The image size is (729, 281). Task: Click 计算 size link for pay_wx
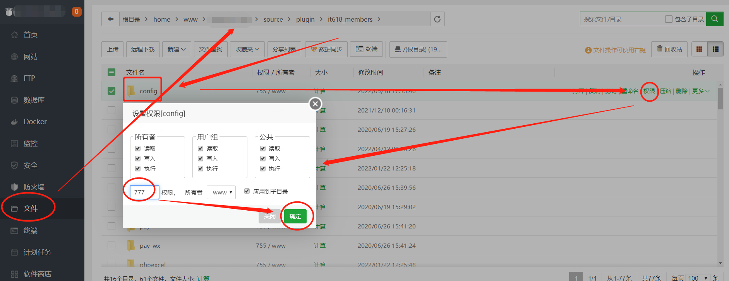(x=320, y=246)
